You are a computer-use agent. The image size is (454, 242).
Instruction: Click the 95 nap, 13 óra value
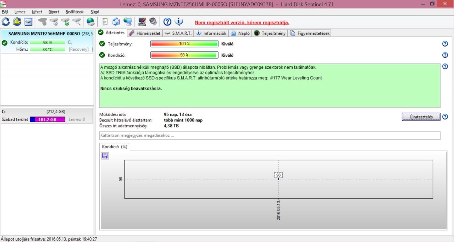click(x=178, y=114)
